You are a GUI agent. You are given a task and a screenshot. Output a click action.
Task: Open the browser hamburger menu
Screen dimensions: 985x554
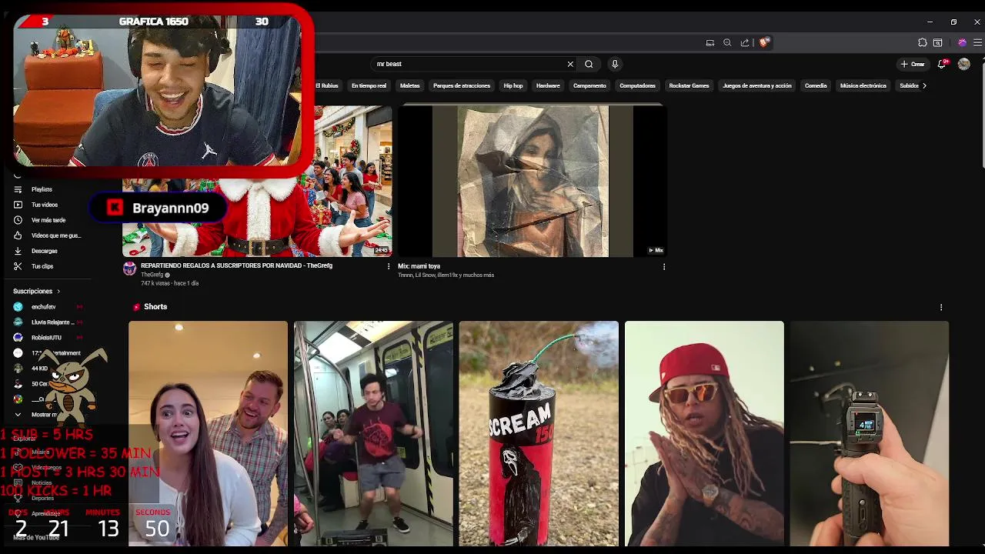coord(977,42)
